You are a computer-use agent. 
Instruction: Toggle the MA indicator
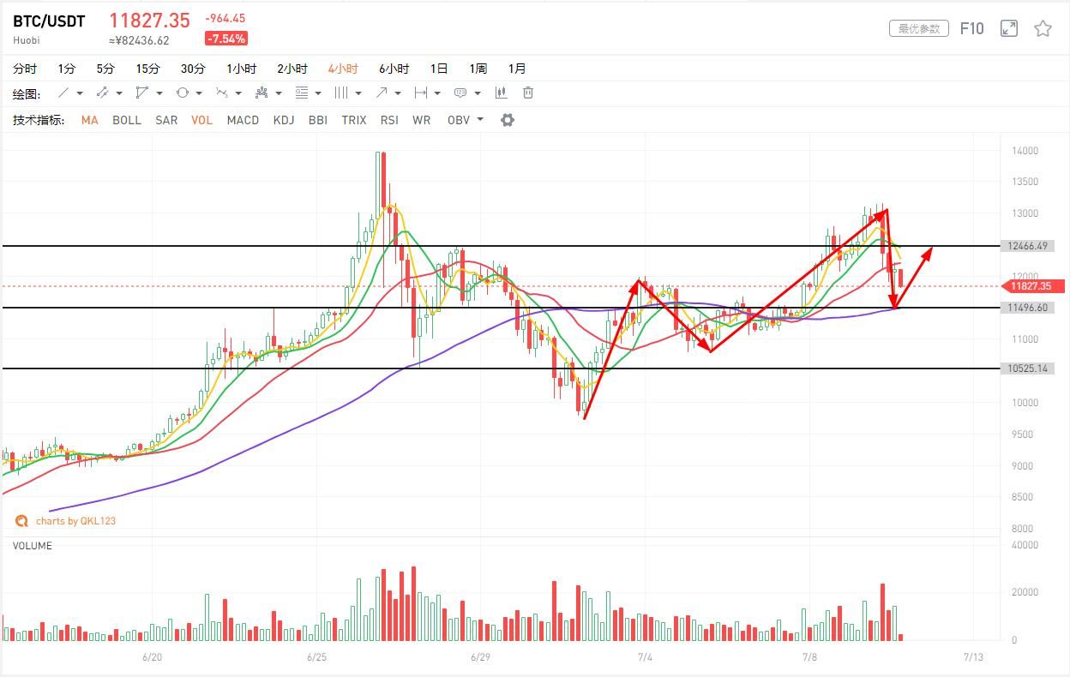click(x=90, y=120)
